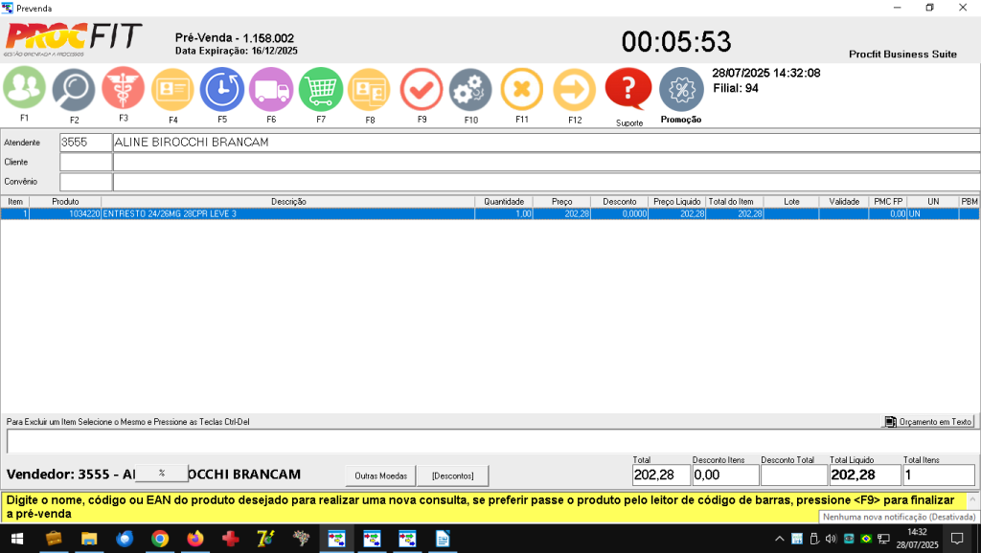Open Google Chrome from the taskbar
This screenshot has height=553, width=981.
coord(160,539)
